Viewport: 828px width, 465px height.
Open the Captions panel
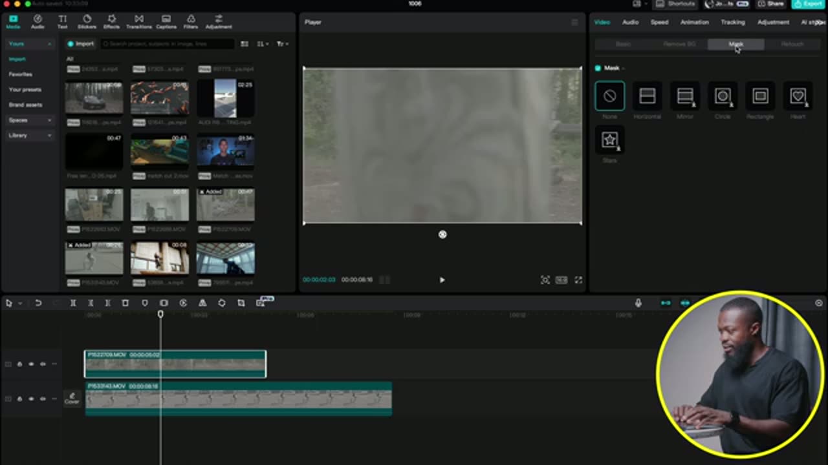166,22
